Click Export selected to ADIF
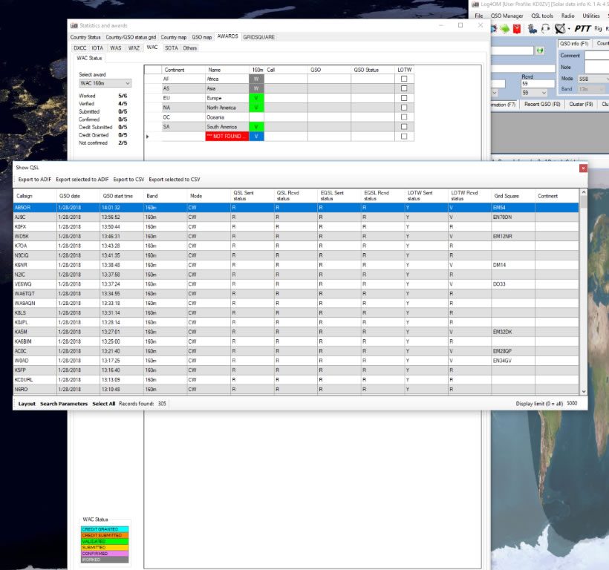 82,180
